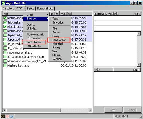The image size is (143, 119).
Task: Click the second mod details input field
Action: pos(117,23)
